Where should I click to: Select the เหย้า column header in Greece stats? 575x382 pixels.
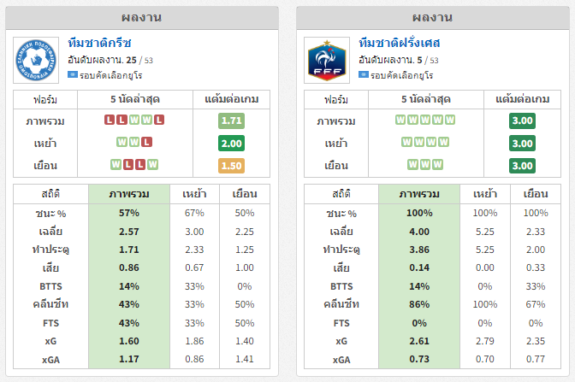194,194
